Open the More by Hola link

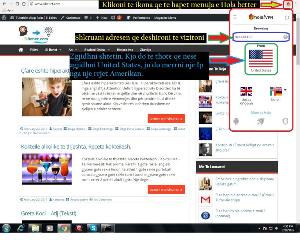(261, 113)
